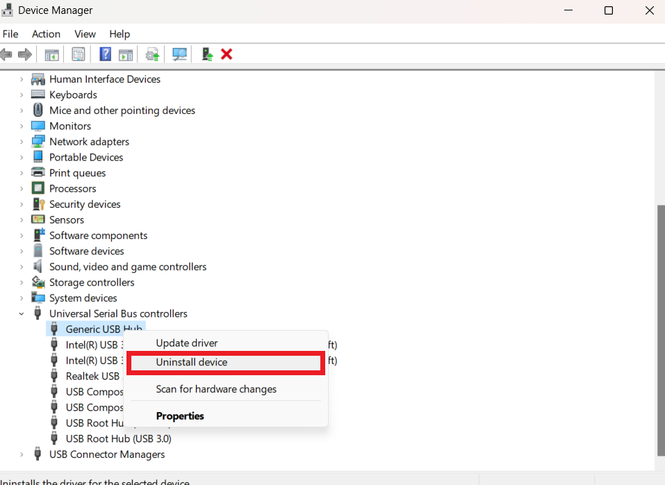Select the USB Root Hub (USB 3.0) entry
This screenshot has height=485, width=665.
pos(119,438)
